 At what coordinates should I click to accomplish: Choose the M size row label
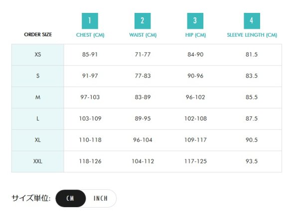click(x=38, y=97)
